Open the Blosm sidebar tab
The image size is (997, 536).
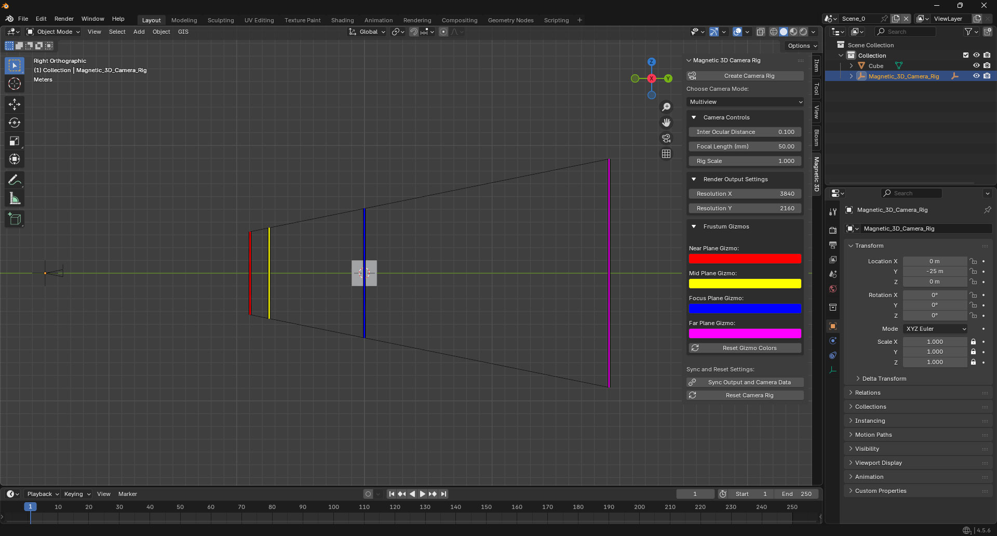(x=817, y=138)
